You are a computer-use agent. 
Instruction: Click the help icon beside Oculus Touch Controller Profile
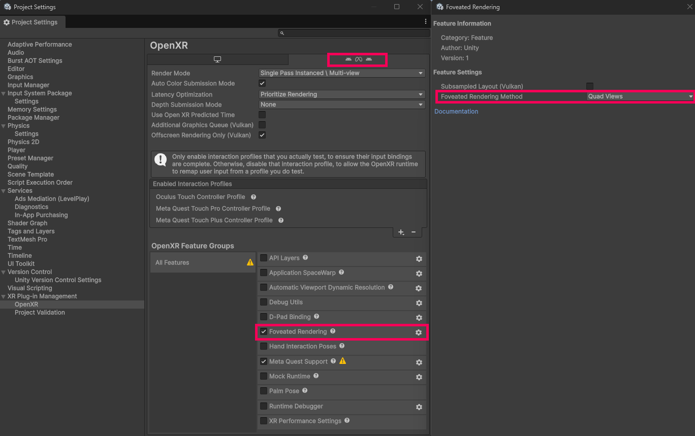tap(253, 196)
